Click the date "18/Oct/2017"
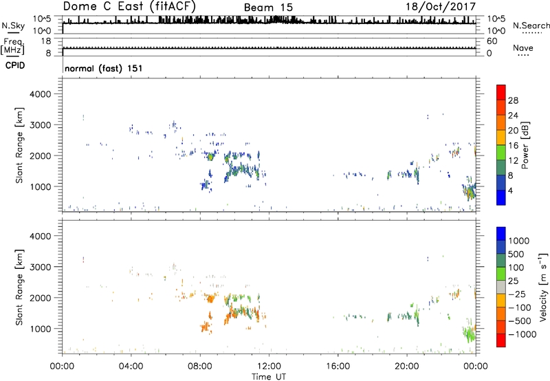 click(x=441, y=7)
